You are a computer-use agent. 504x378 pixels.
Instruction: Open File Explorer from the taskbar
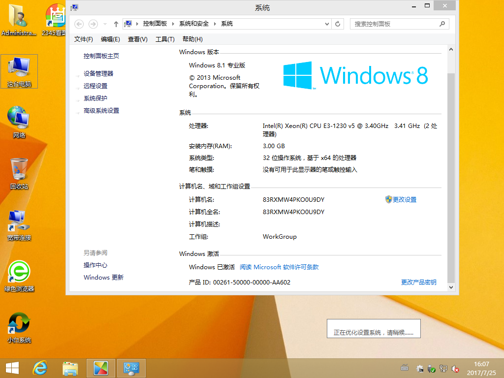point(70,368)
